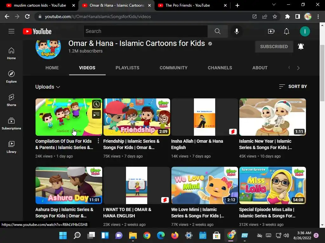
Task: Switch to 'muslim cartoon kids' browser tab
Action: (40, 5)
